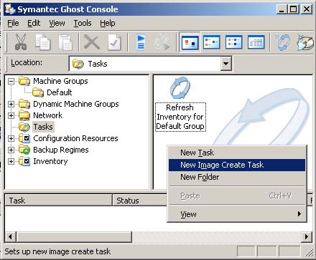Choose New Folder from context menu
This screenshot has height=260, width=316.
tap(237, 177)
